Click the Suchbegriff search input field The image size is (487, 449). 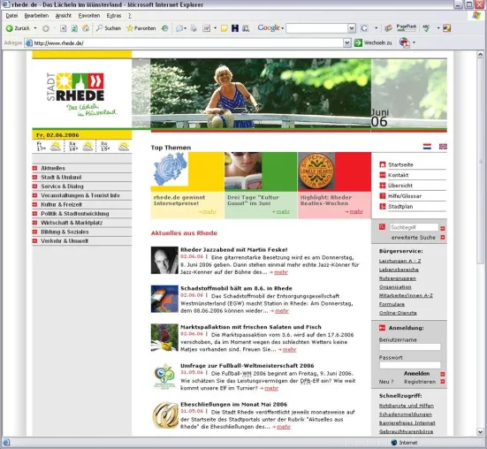click(x=414, y=227)
